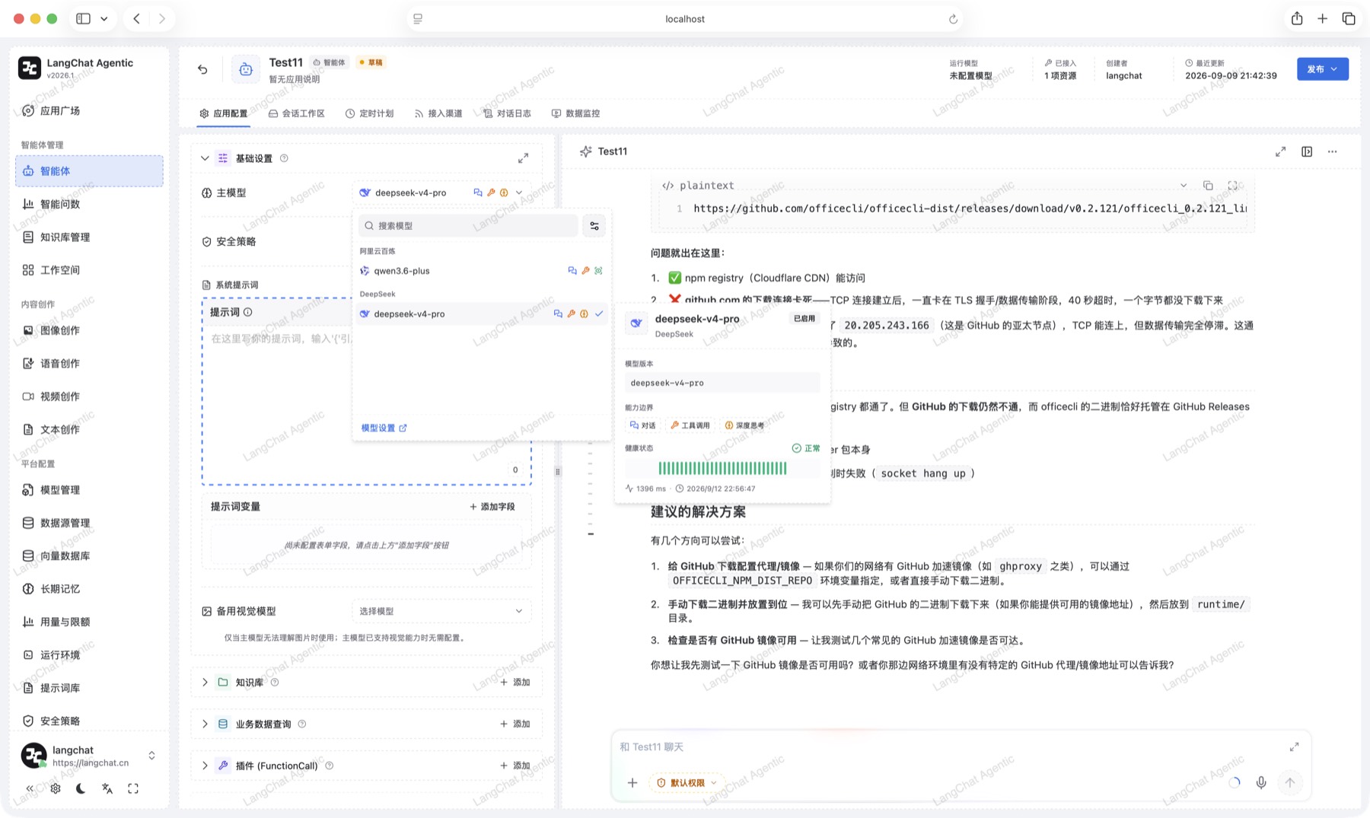This screenshot has width=1370, height=818.
Task: Collapse the plaintext code block chevron
Action: click(1184, 186)
